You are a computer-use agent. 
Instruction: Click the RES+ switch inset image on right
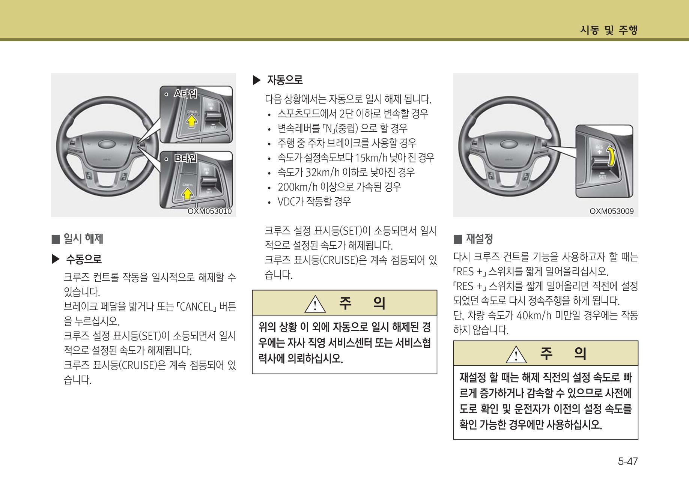(604, 161)
